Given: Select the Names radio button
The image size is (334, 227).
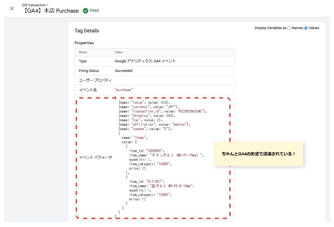Looking at the screenshot, I should coord(289,28).
